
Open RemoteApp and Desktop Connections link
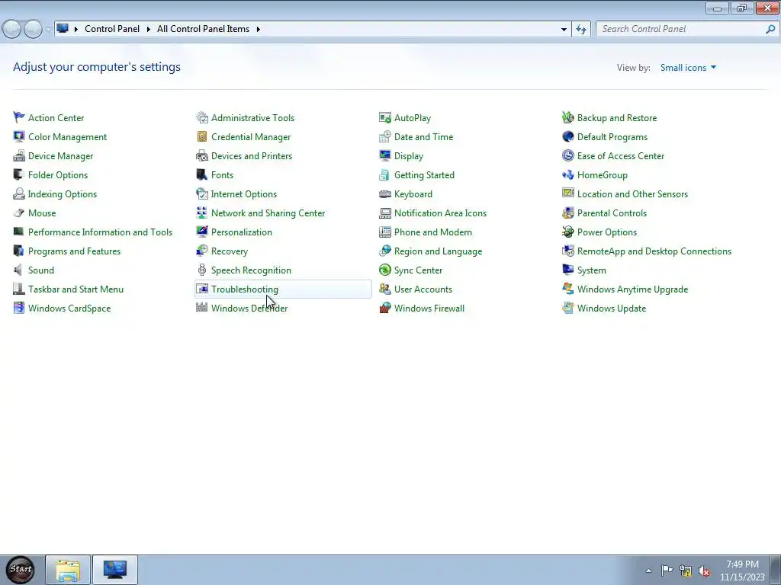click(x=654, y=251)
